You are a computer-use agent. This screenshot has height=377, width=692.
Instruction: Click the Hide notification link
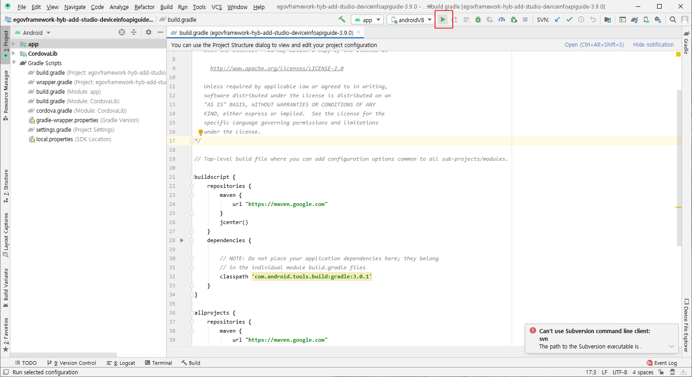653,44
